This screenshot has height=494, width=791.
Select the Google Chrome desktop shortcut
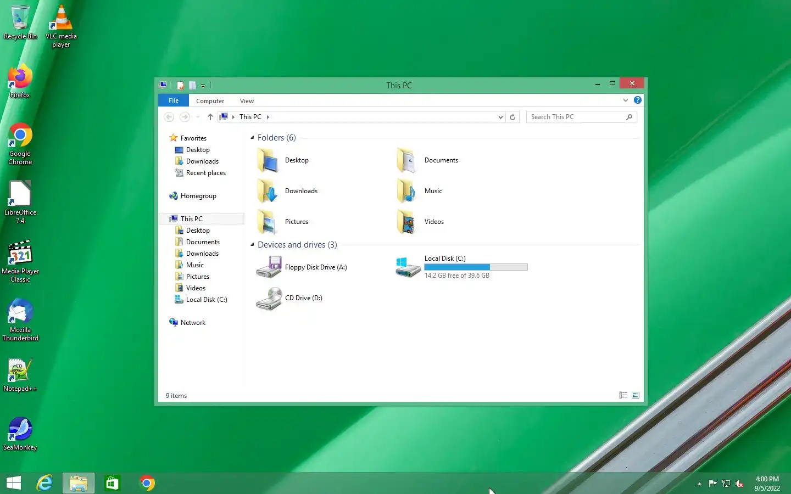(20, 144)
